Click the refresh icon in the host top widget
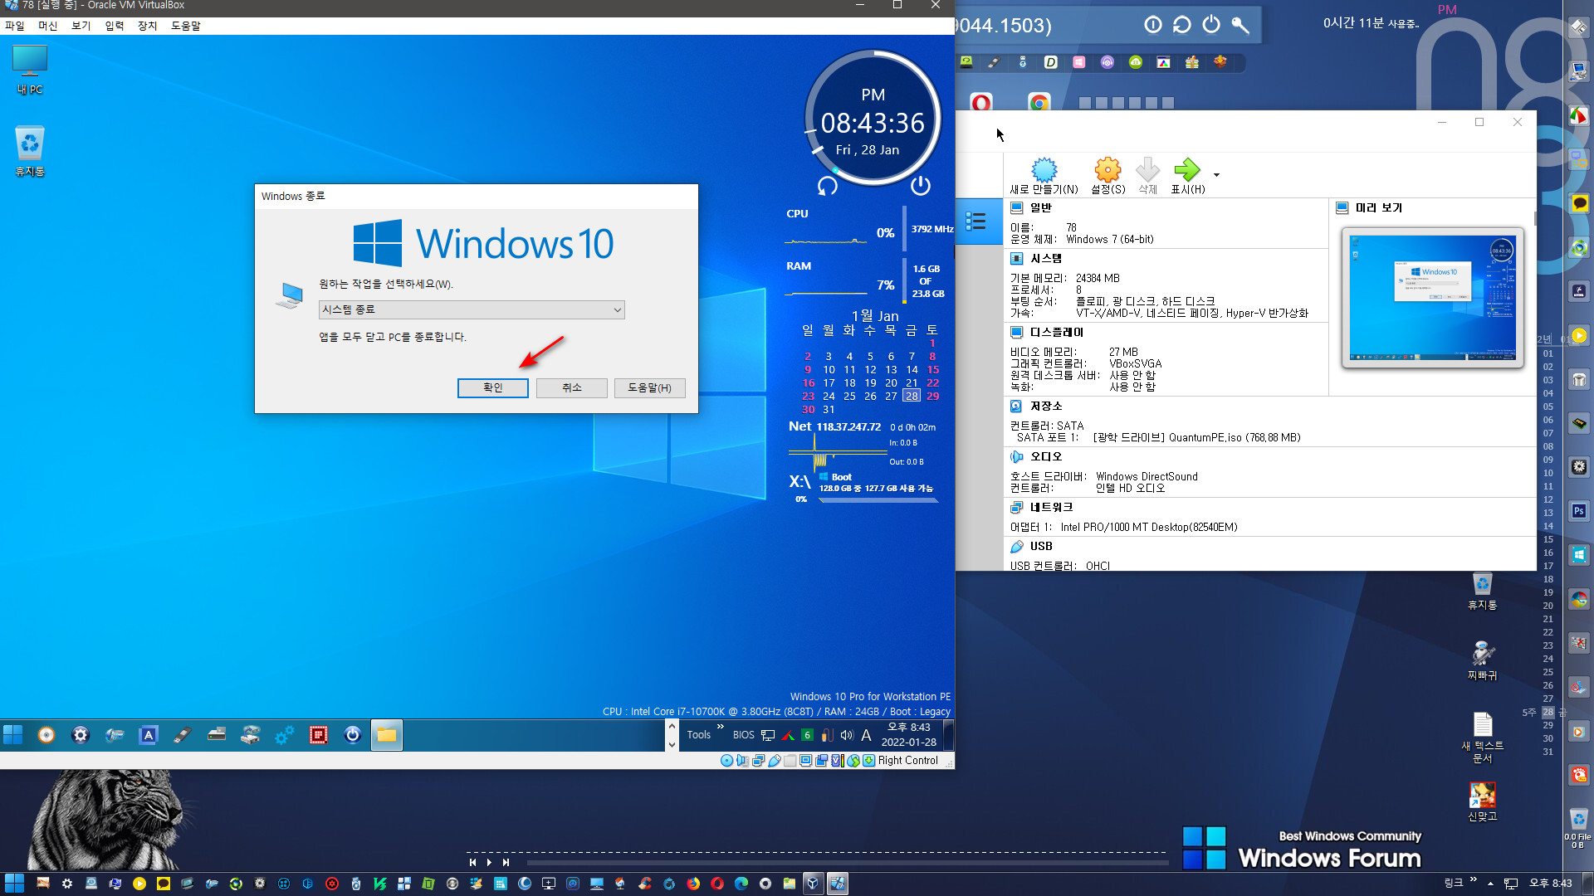1594x896 pixels. pos(1182,25)
